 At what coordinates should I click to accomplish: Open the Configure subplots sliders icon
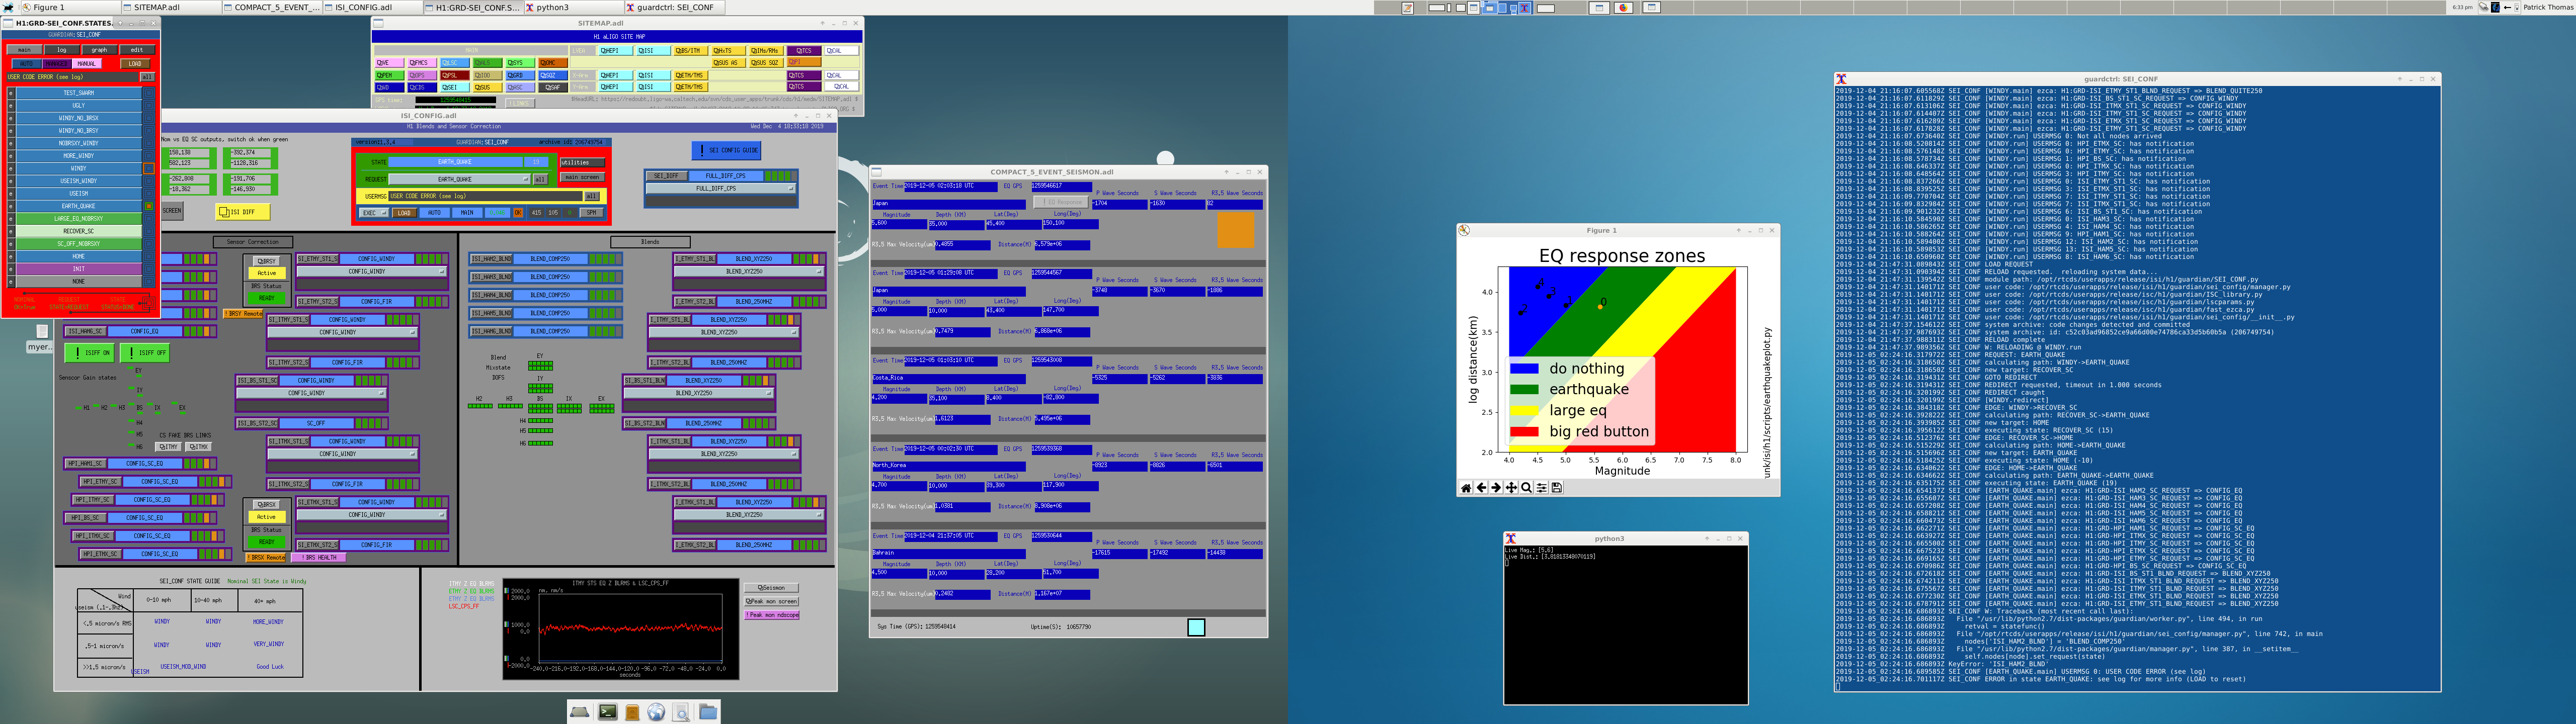tap(1542, 488)
